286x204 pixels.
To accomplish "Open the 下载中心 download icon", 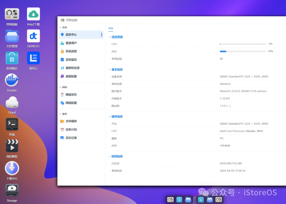I will (x=12, y=168).
